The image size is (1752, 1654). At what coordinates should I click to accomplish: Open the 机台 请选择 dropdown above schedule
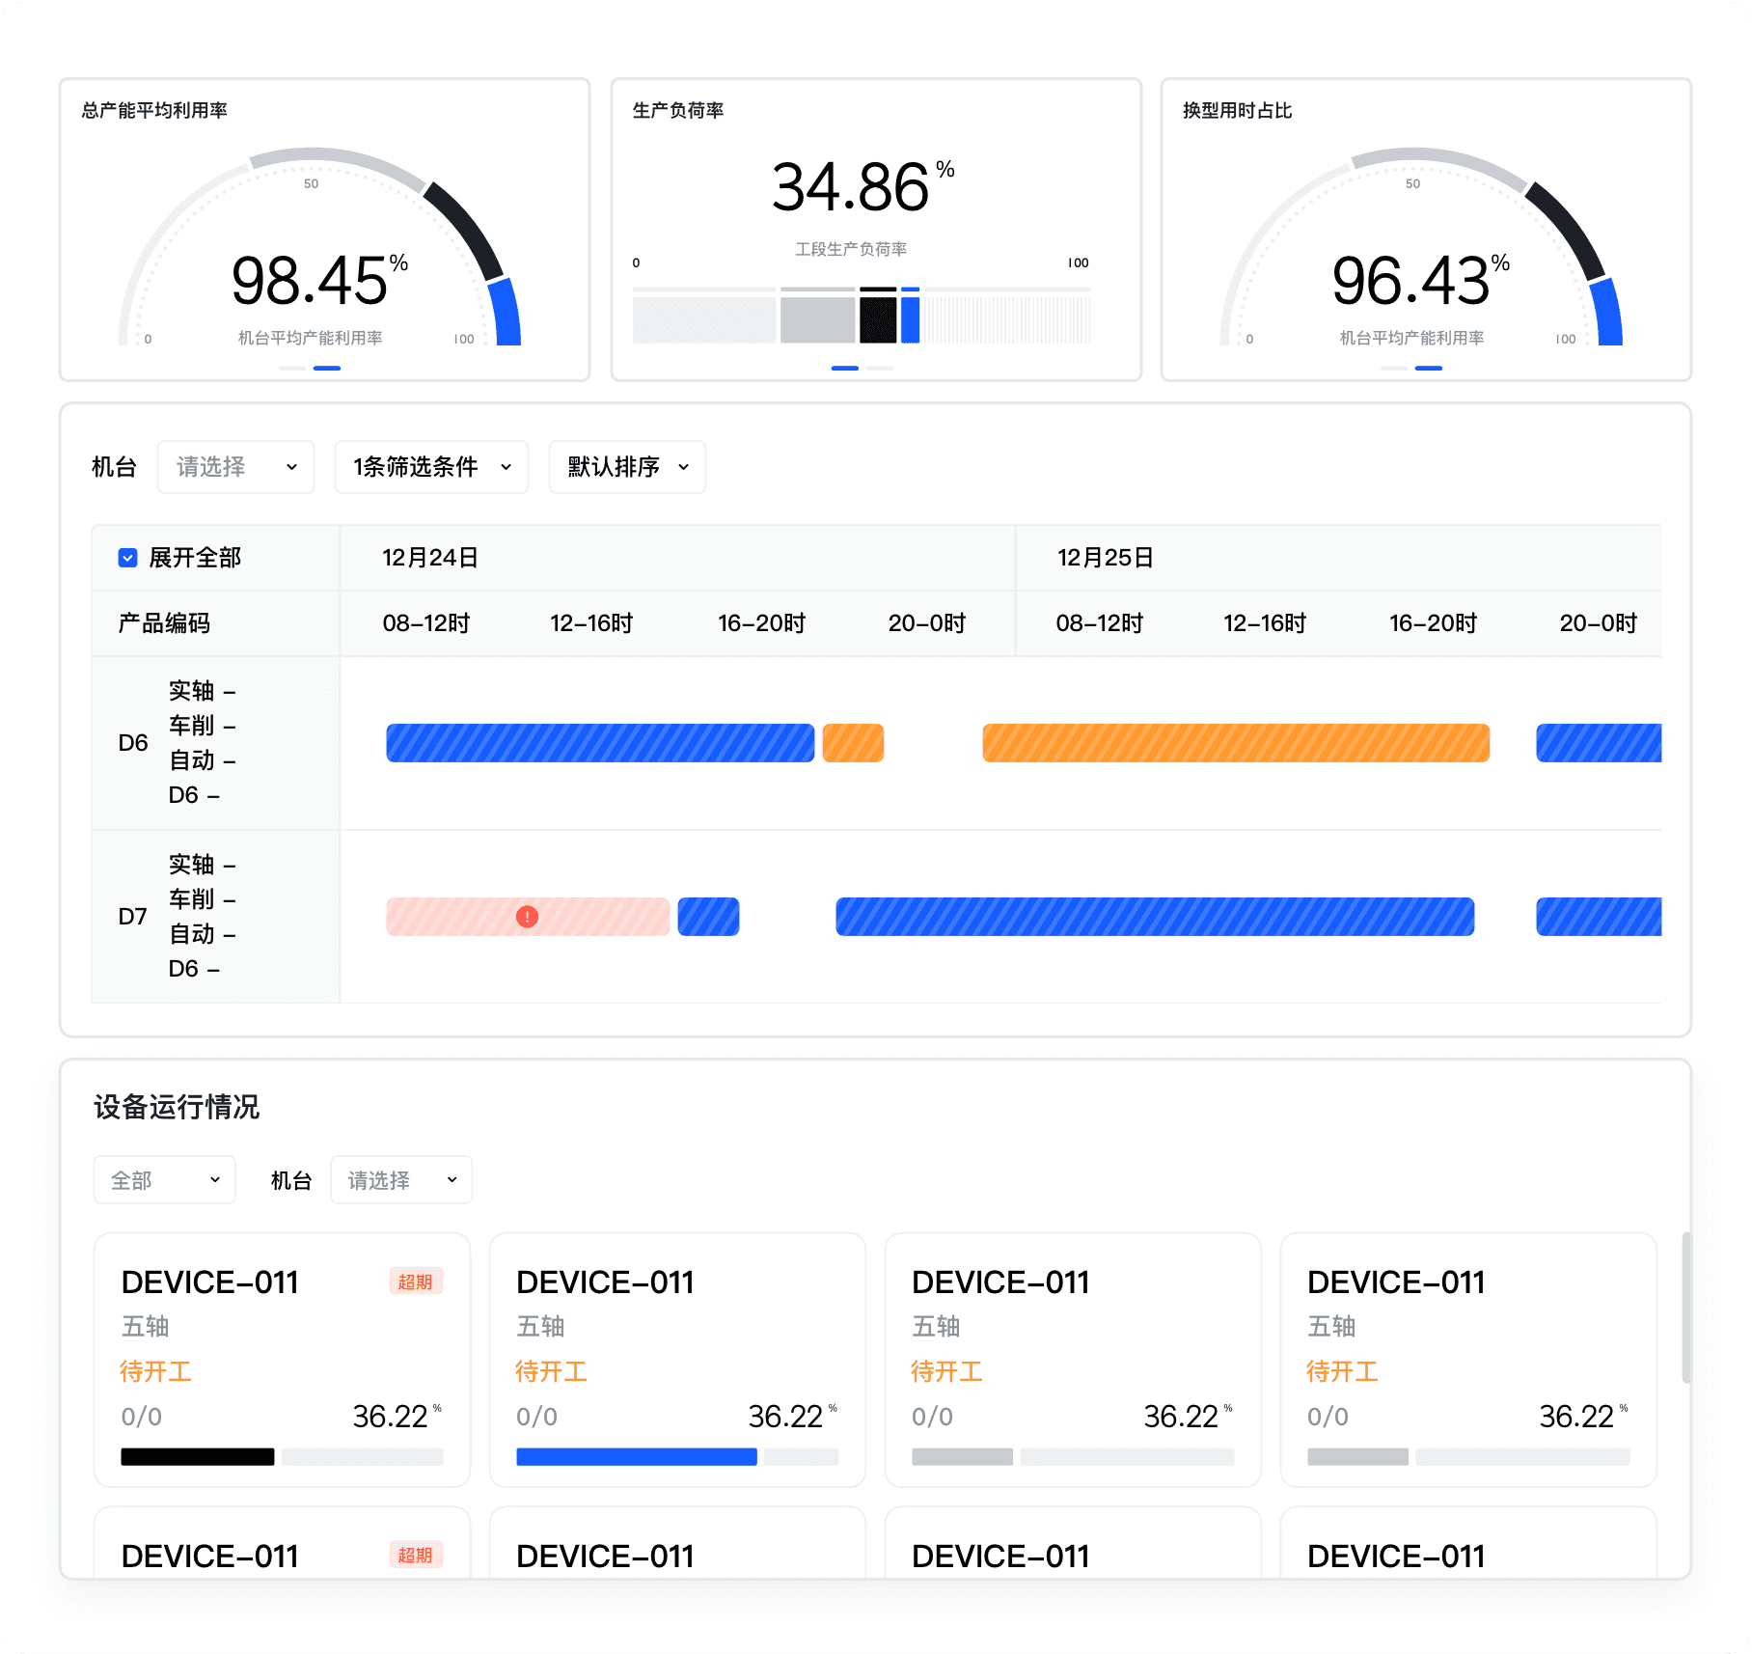click(235, 467)
